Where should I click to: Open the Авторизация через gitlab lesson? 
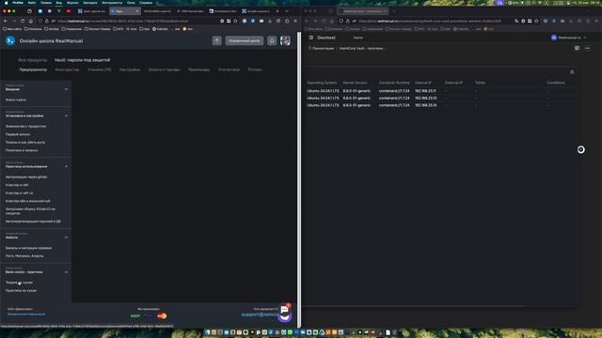click(26, 177)
